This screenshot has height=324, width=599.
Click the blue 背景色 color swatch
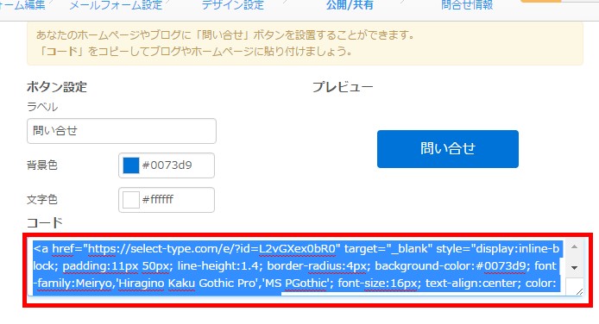pyautogui.click(x=130, y=165)
